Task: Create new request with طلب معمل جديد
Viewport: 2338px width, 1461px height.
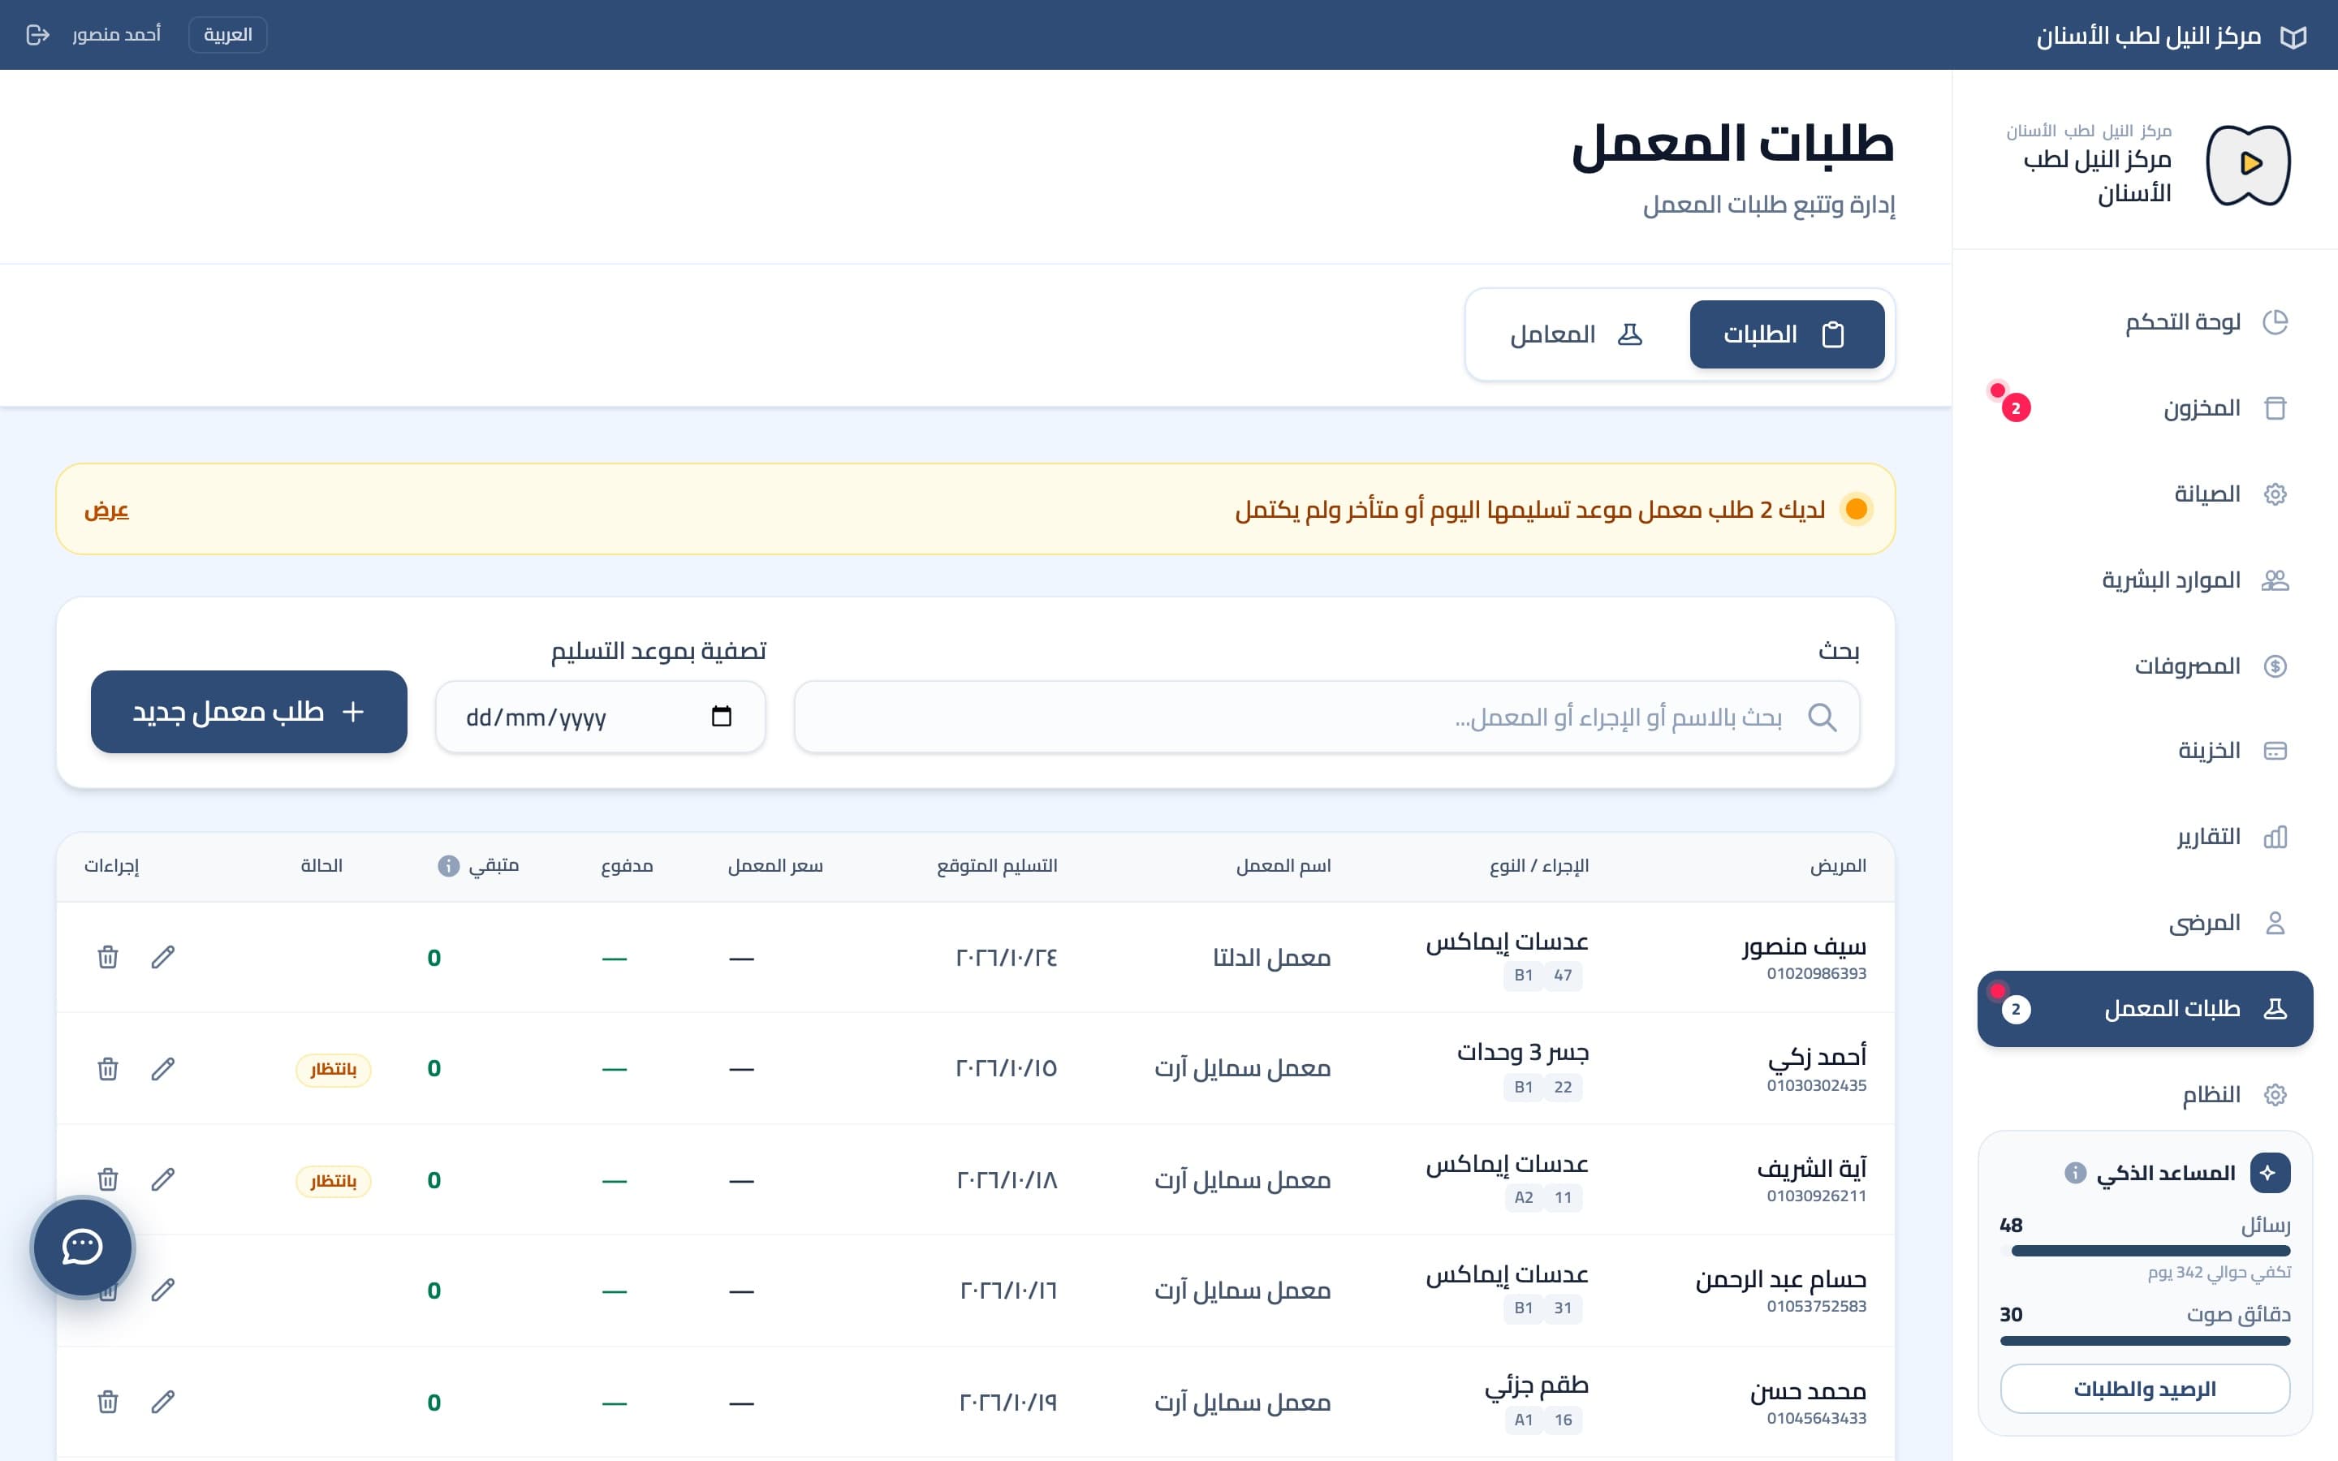Action: (x=249, y=712)
